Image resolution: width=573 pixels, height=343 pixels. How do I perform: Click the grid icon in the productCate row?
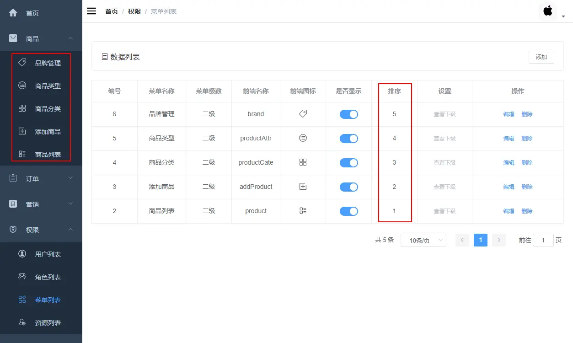tap(303, 162)
